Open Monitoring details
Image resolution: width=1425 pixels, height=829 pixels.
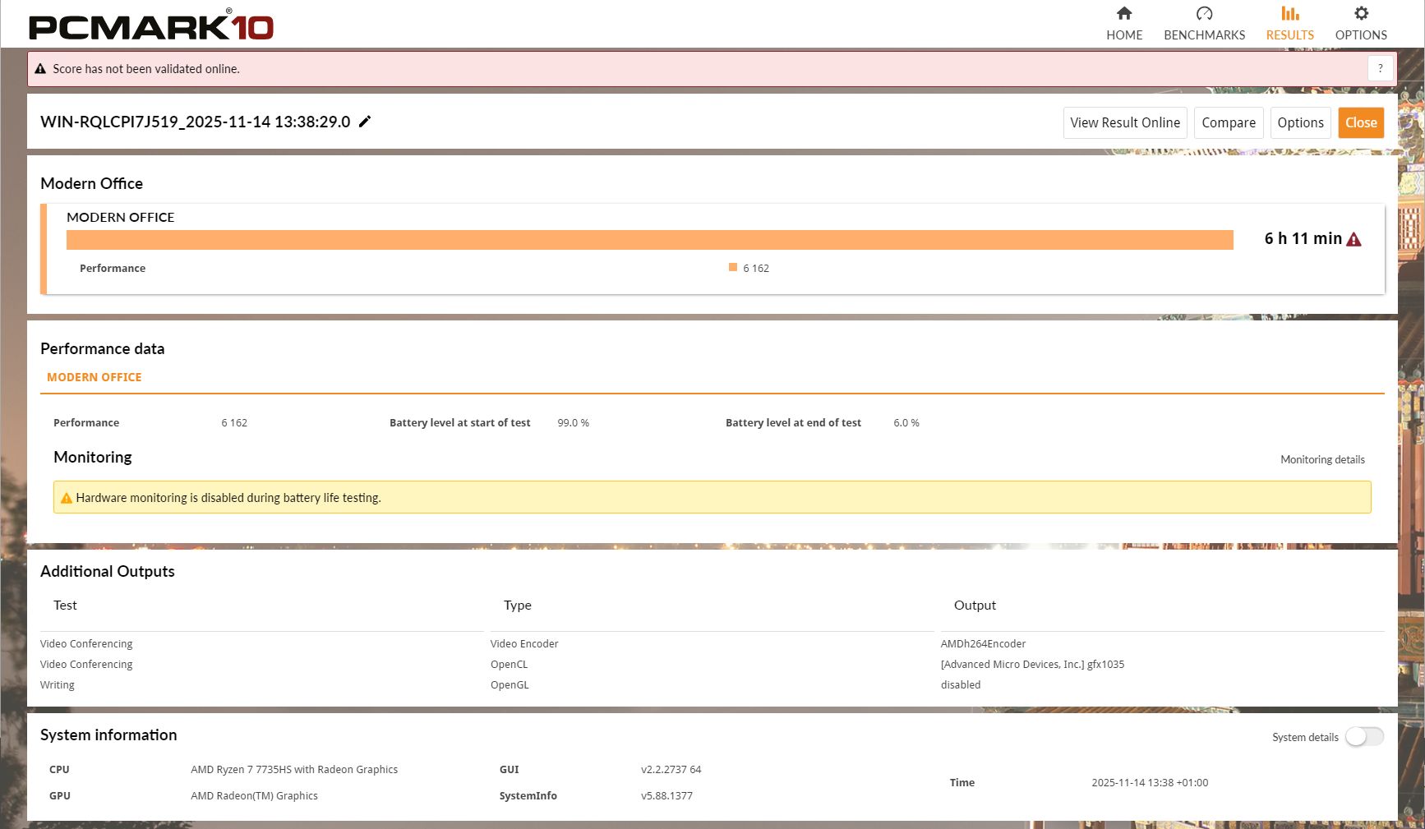pos(1321,459)
